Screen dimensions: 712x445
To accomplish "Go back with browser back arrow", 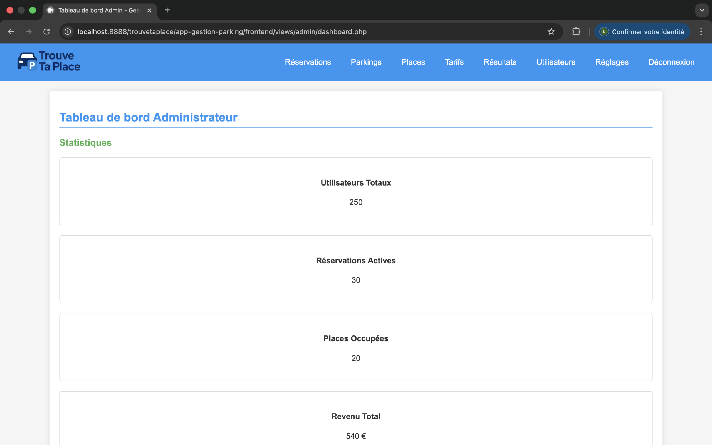I will pyautogui.click(x=11, y=32).
